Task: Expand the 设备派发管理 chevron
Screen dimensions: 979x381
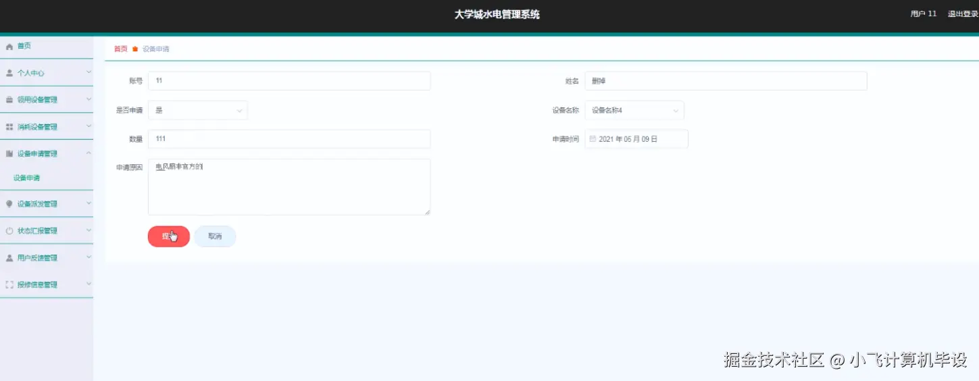Action: 89,203
